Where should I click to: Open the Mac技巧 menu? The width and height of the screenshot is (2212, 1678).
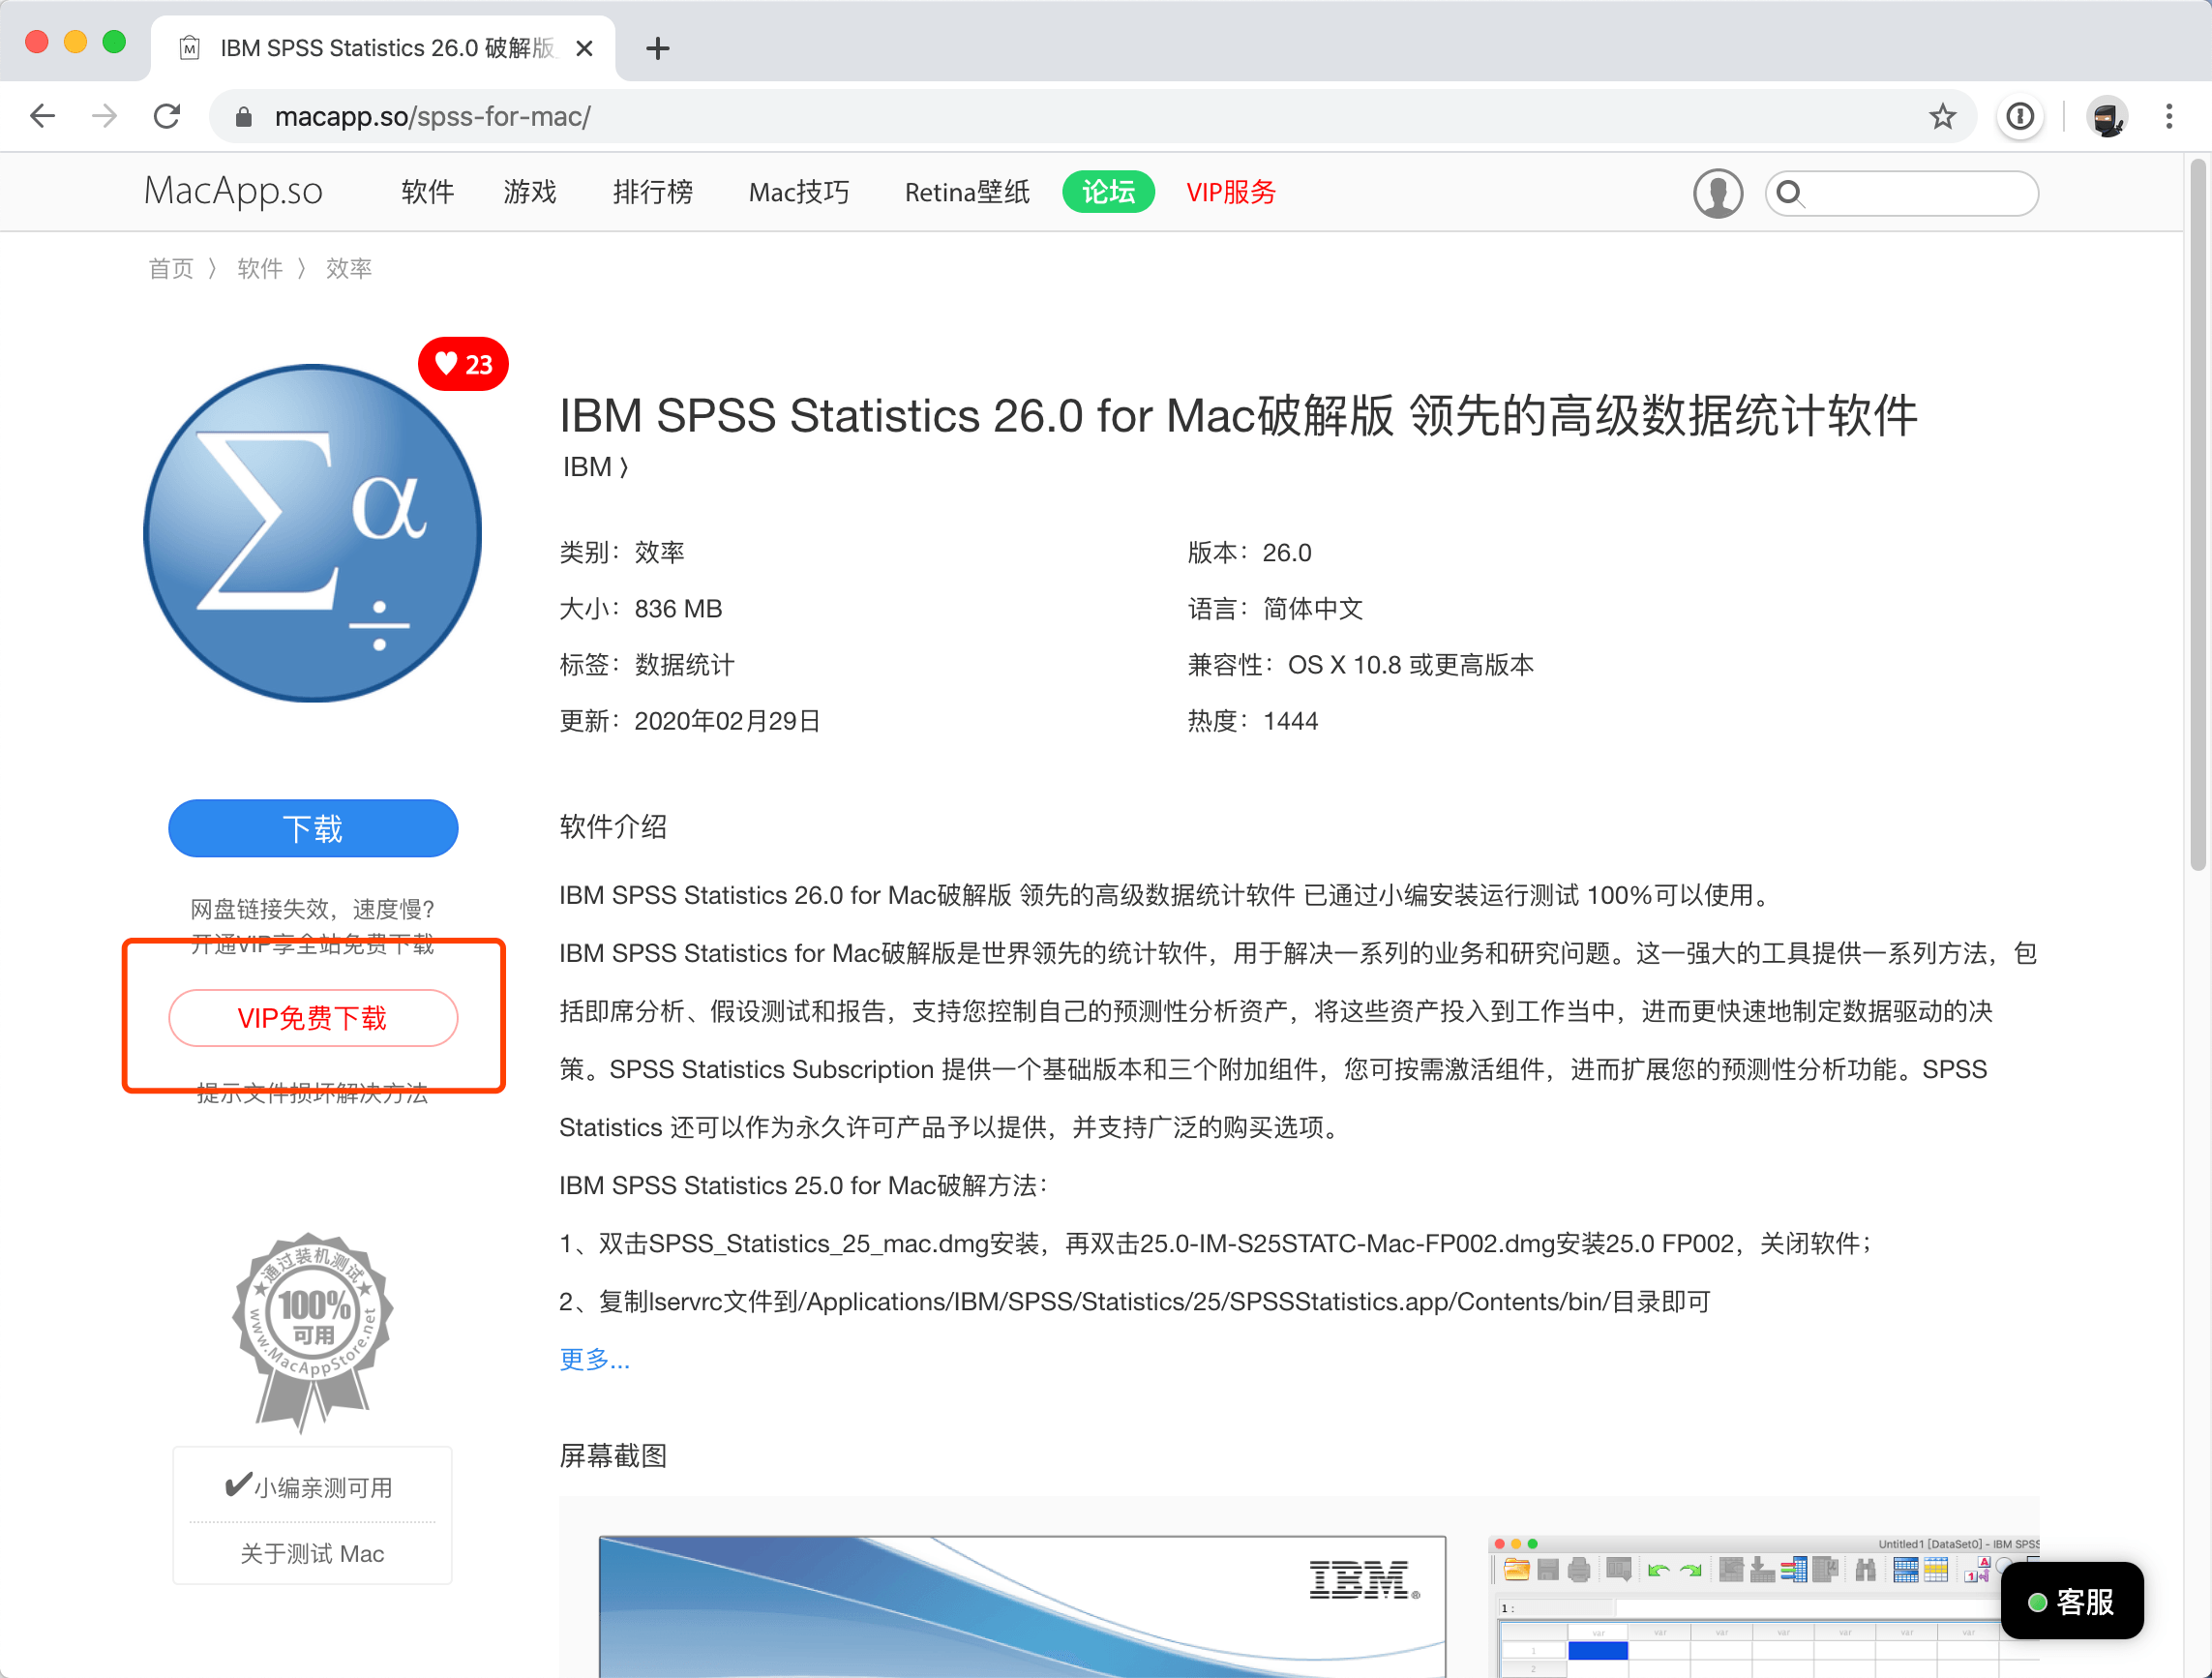coord(798,192)
